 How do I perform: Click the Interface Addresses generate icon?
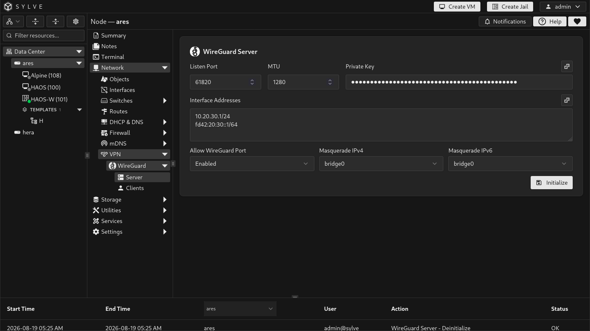point(567,100)
